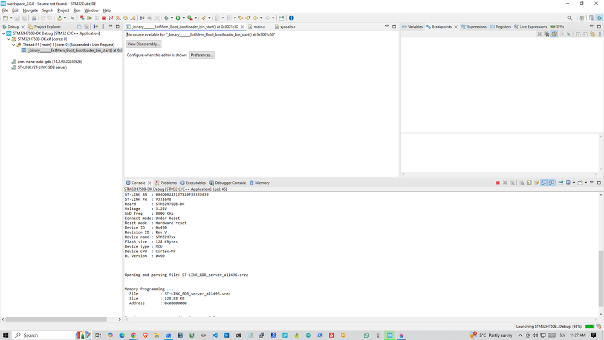Screen dimensions: 604x340
Task: Click the blue Information Center icon
Action: [291, 18]
